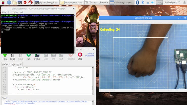Click Over step button in Thonny

[46, 57]
